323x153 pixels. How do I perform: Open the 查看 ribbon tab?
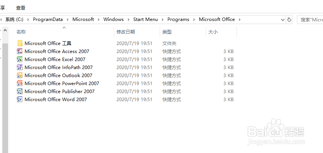(21, 8)
